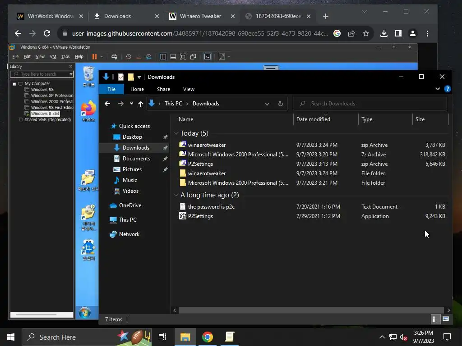The height and width of the screenshot is (346, 462).
Task: Open Desktop in Quick access
Action: [x=132, y=137]
